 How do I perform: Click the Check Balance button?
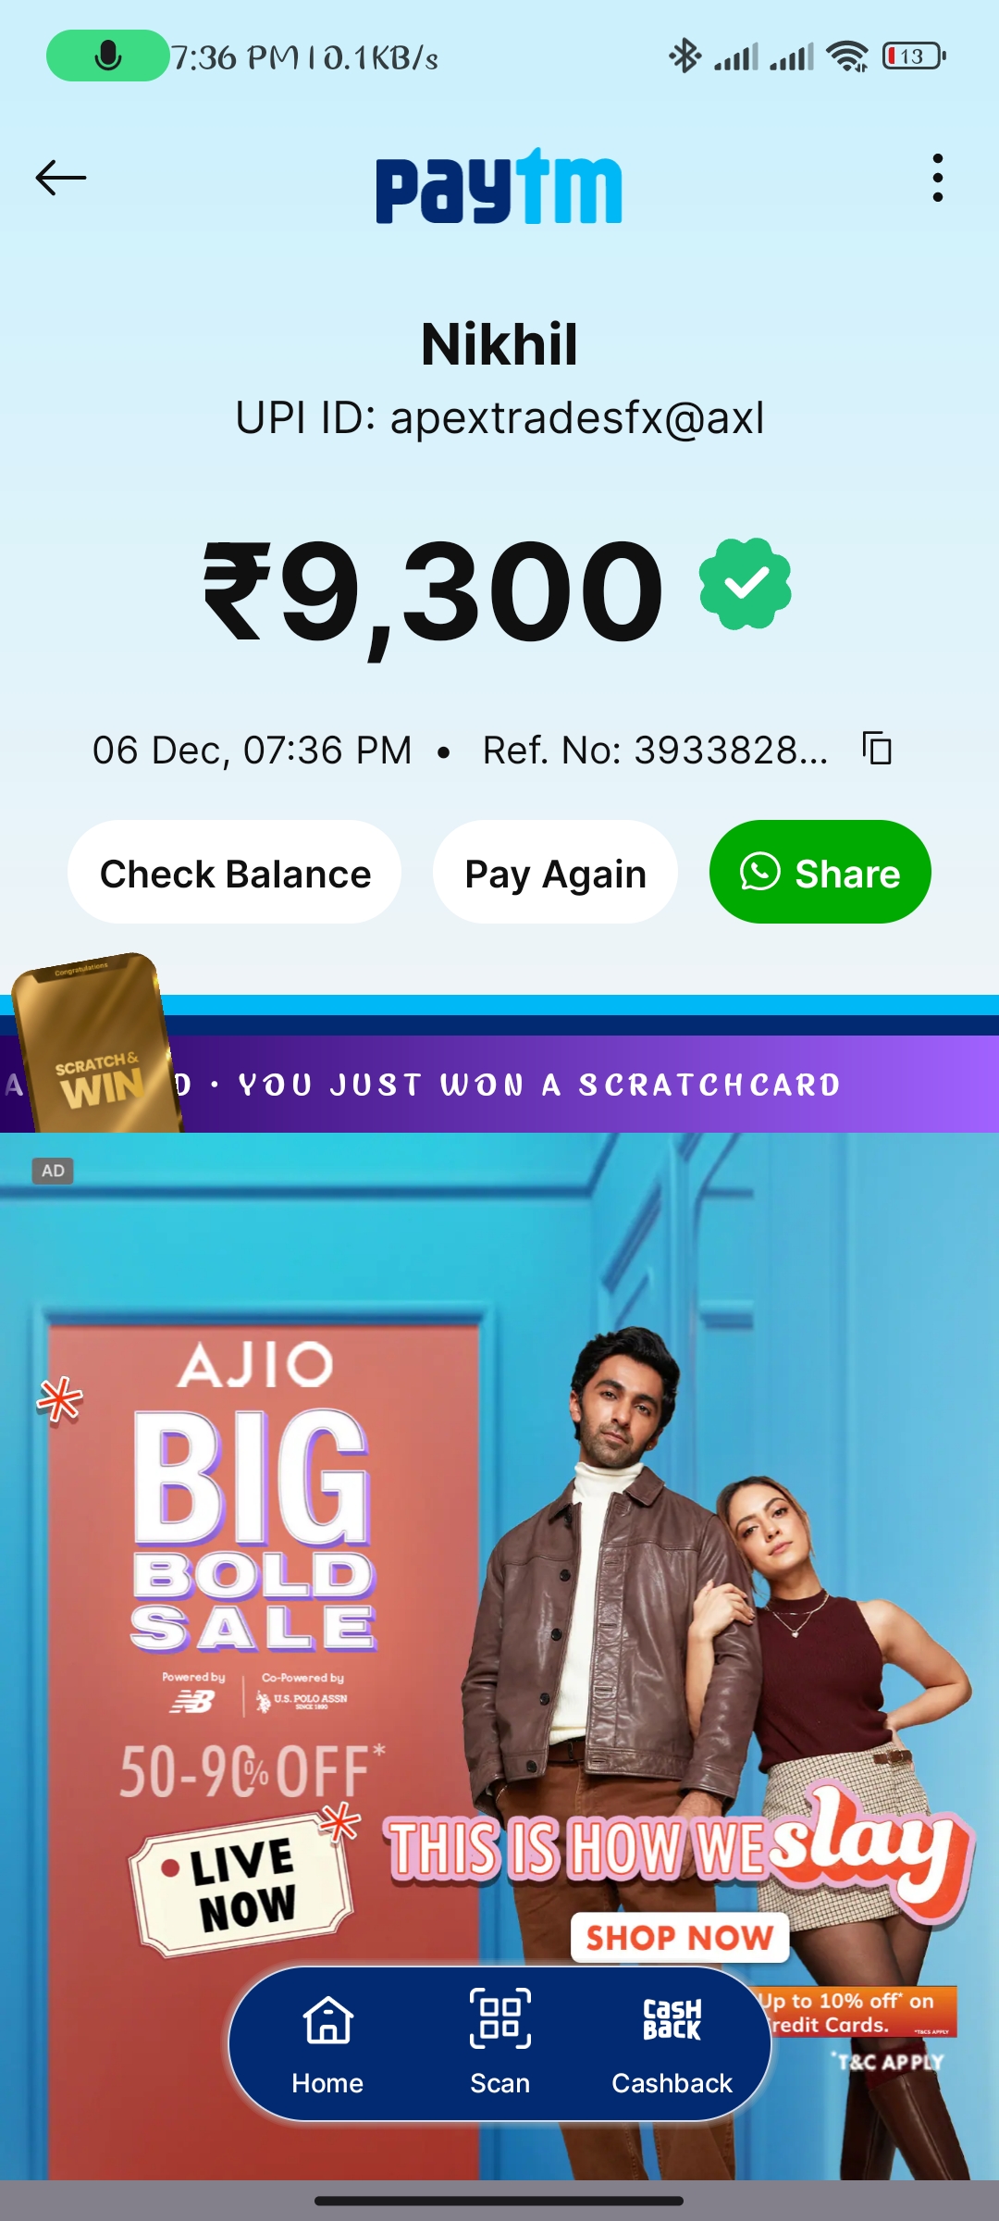(235, 872)
